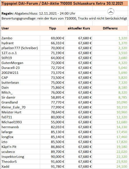The image size is (129, 169).
Task: Click the difference value '8,785'
Action: point(123,97)
